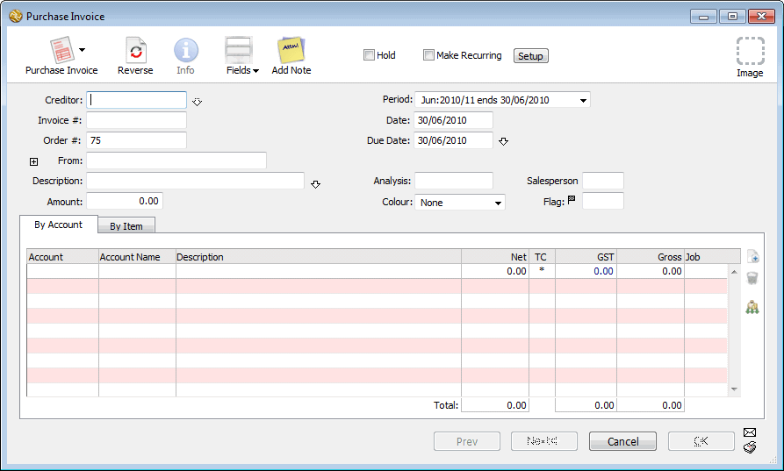Minimize the Purchase Invoice window
The image size is (784, 471).
[703, 17]
